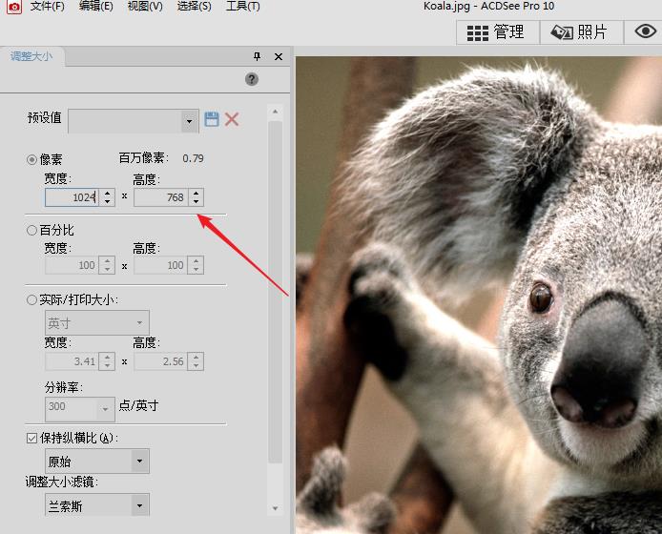Decrease pixel height with down arrow

pos(196,202)
